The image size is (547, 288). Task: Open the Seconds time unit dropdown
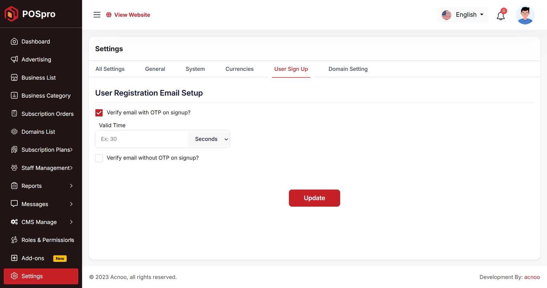pyautogui.click(x=209, y=139)
